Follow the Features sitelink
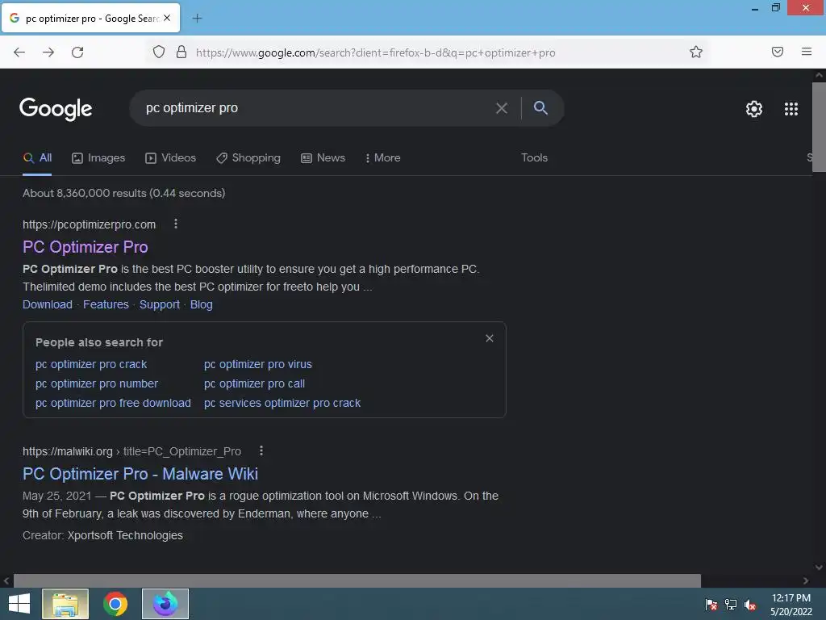This screenshot has width=826, height=620. (x=106, y=304)
